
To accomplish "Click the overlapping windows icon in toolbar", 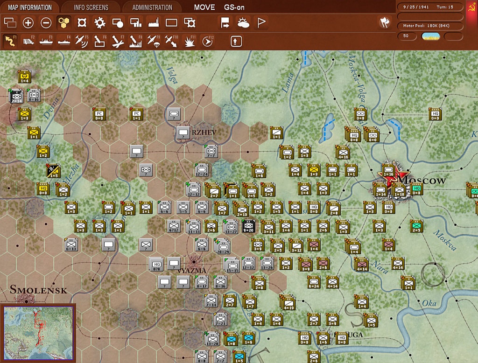I will click(10, 22).
